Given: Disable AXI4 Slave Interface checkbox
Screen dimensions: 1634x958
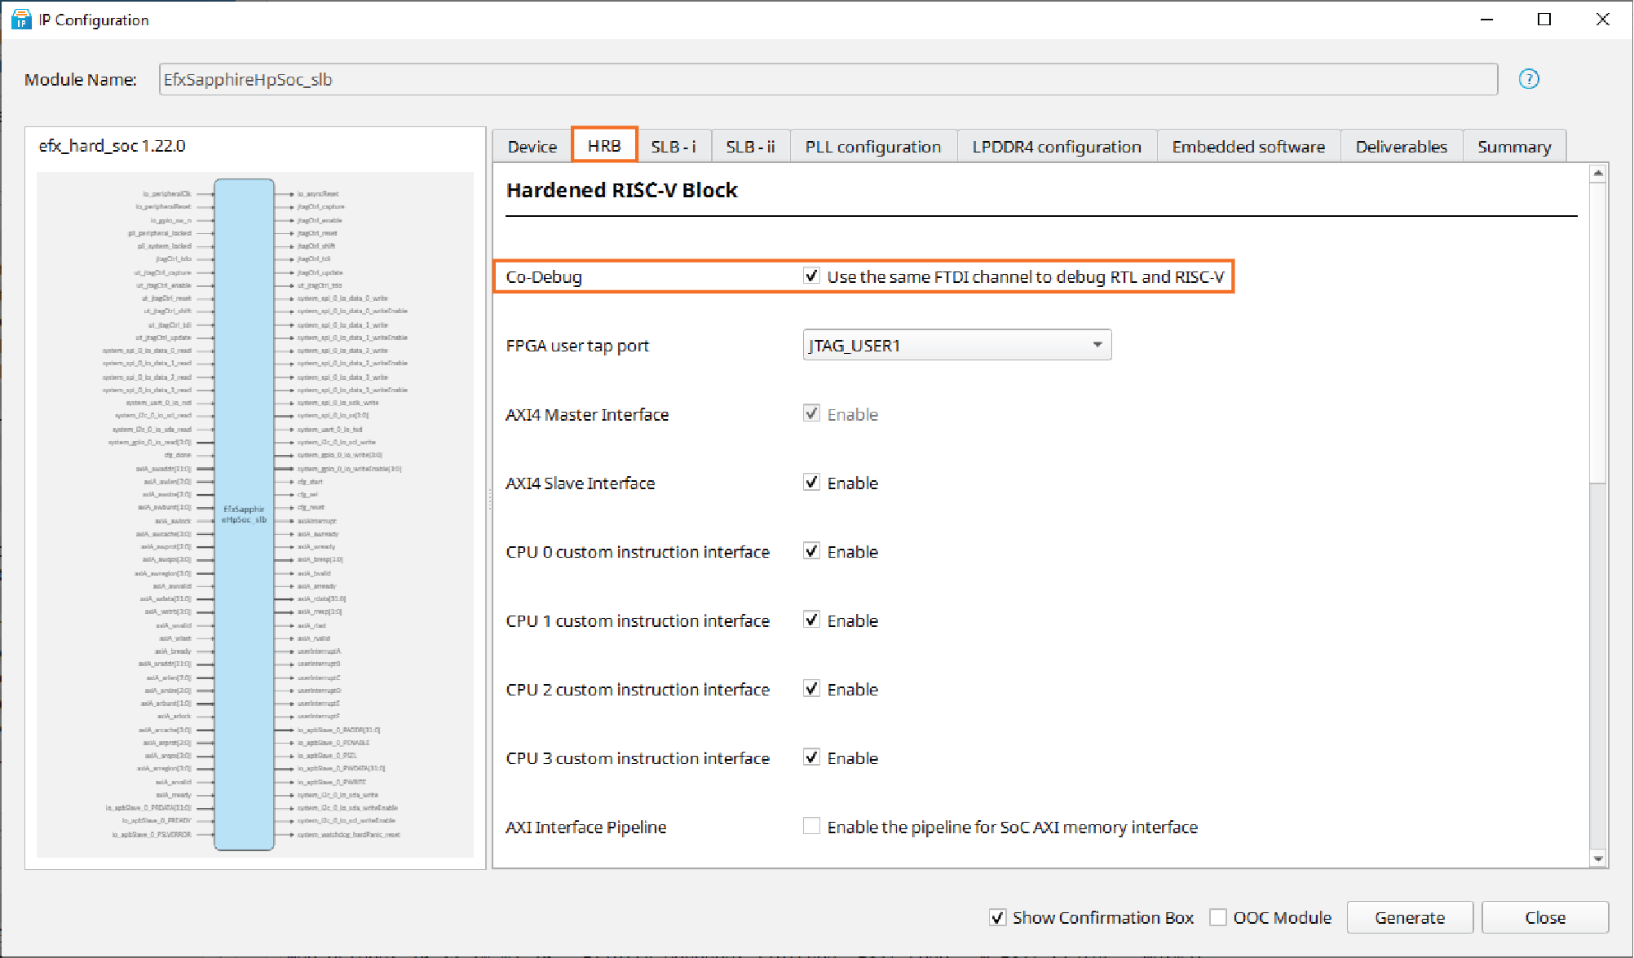Looking at the screenshot, I should (x=811, y=483).
